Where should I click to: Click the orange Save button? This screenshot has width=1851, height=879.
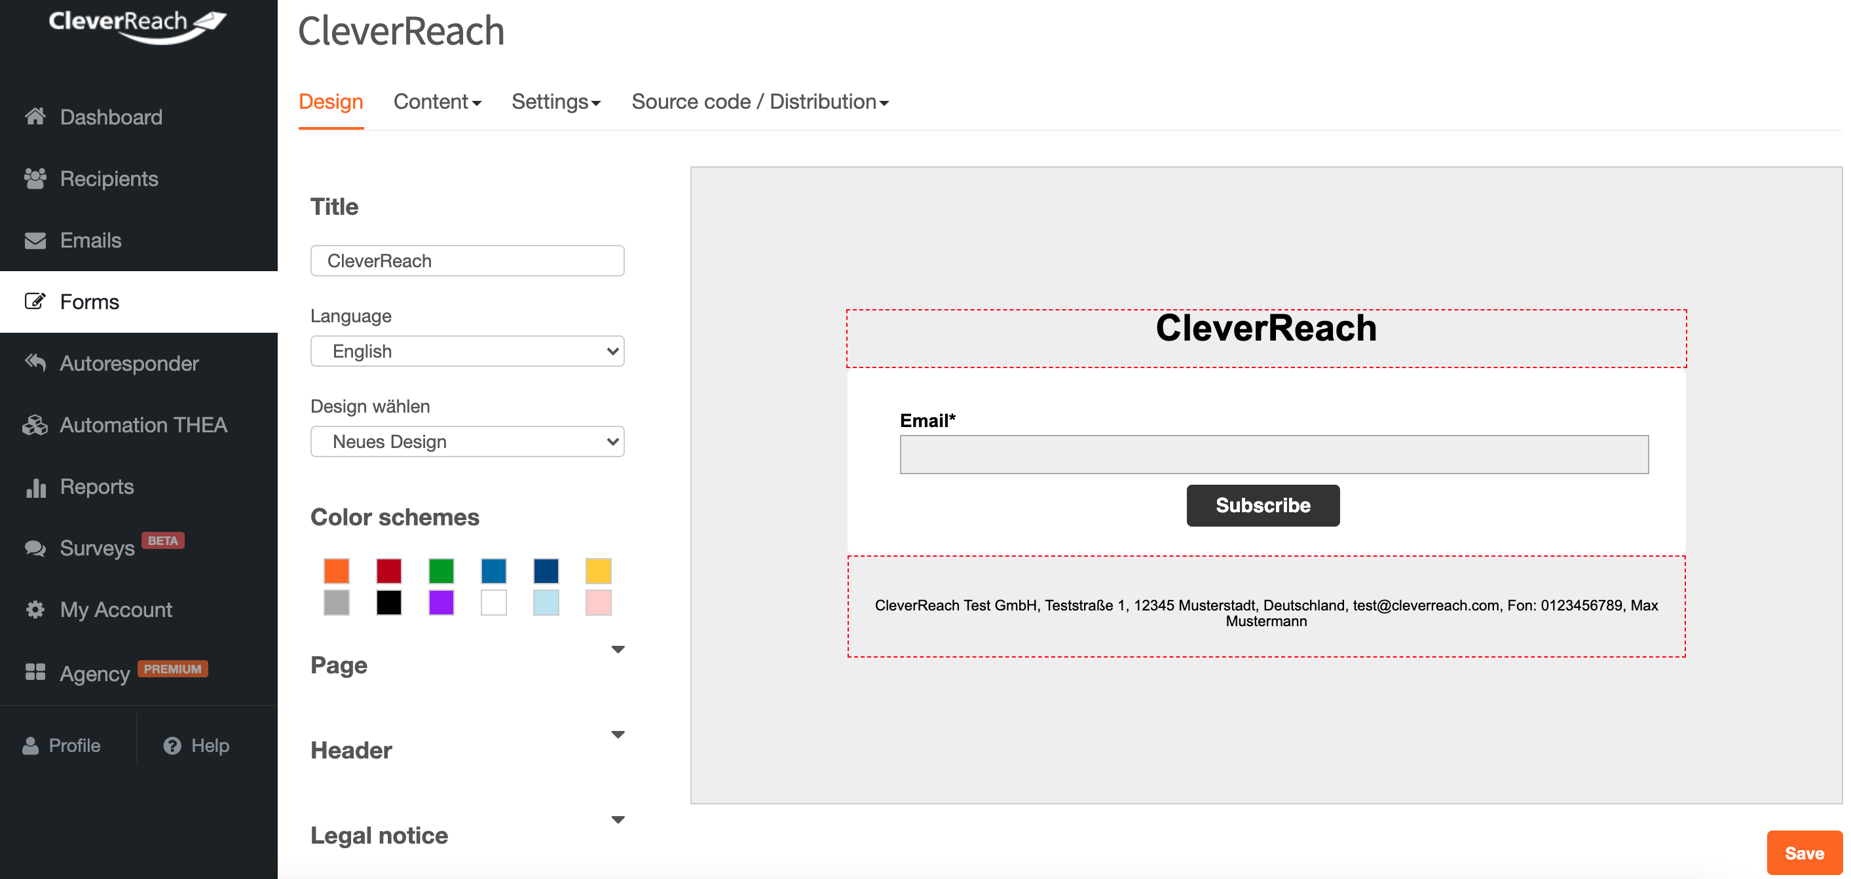point(1804,852)
